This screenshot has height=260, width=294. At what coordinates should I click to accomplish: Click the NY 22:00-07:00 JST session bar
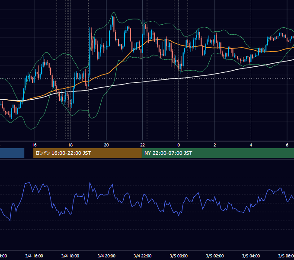[217, 153]
